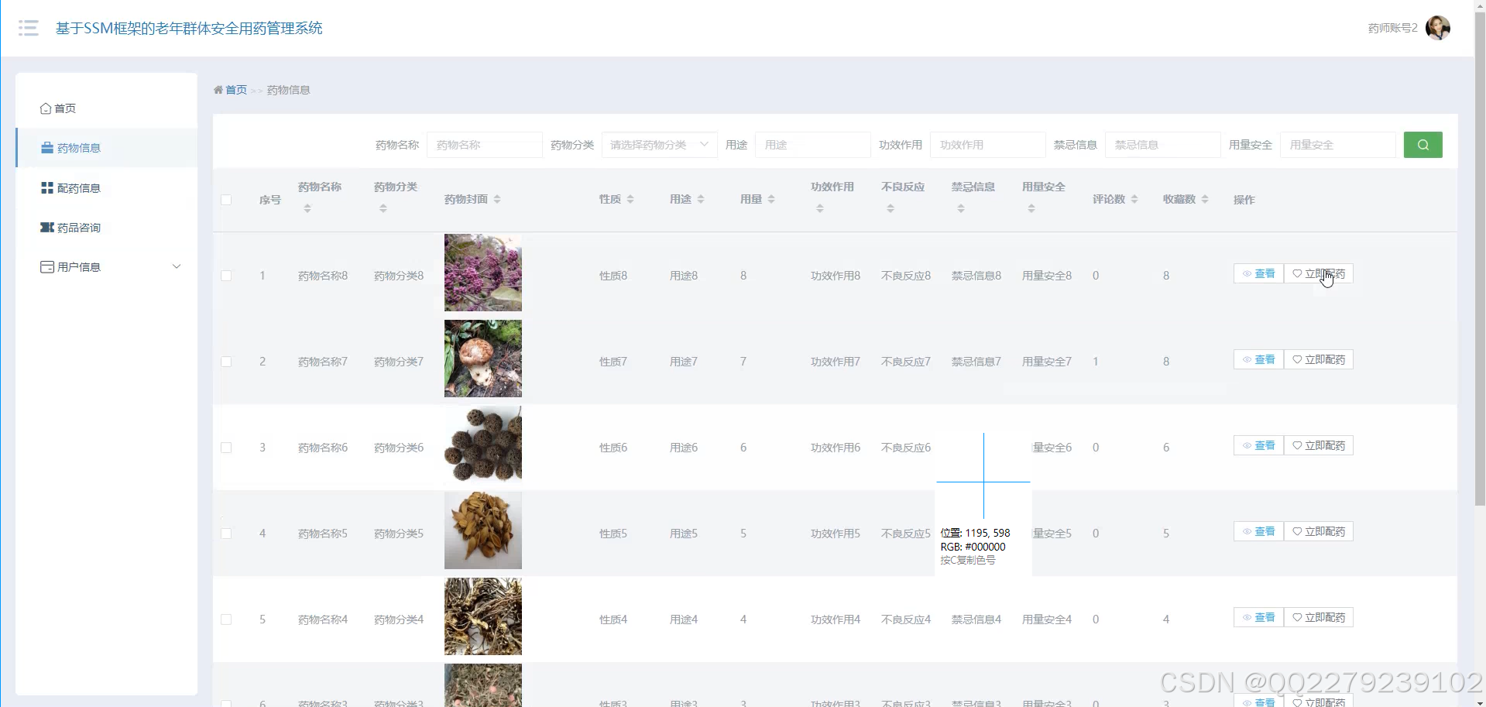Click the system title 基于SSM框架的老年群体安全用药管理系统
1486x707 pixels.
click(x=189, y=28)
